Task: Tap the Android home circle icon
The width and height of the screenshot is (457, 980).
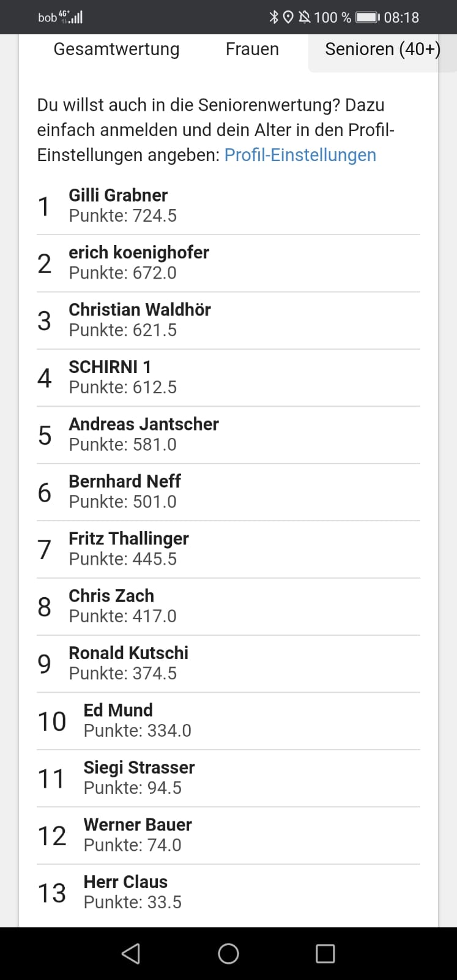Action: click(228, 954)
